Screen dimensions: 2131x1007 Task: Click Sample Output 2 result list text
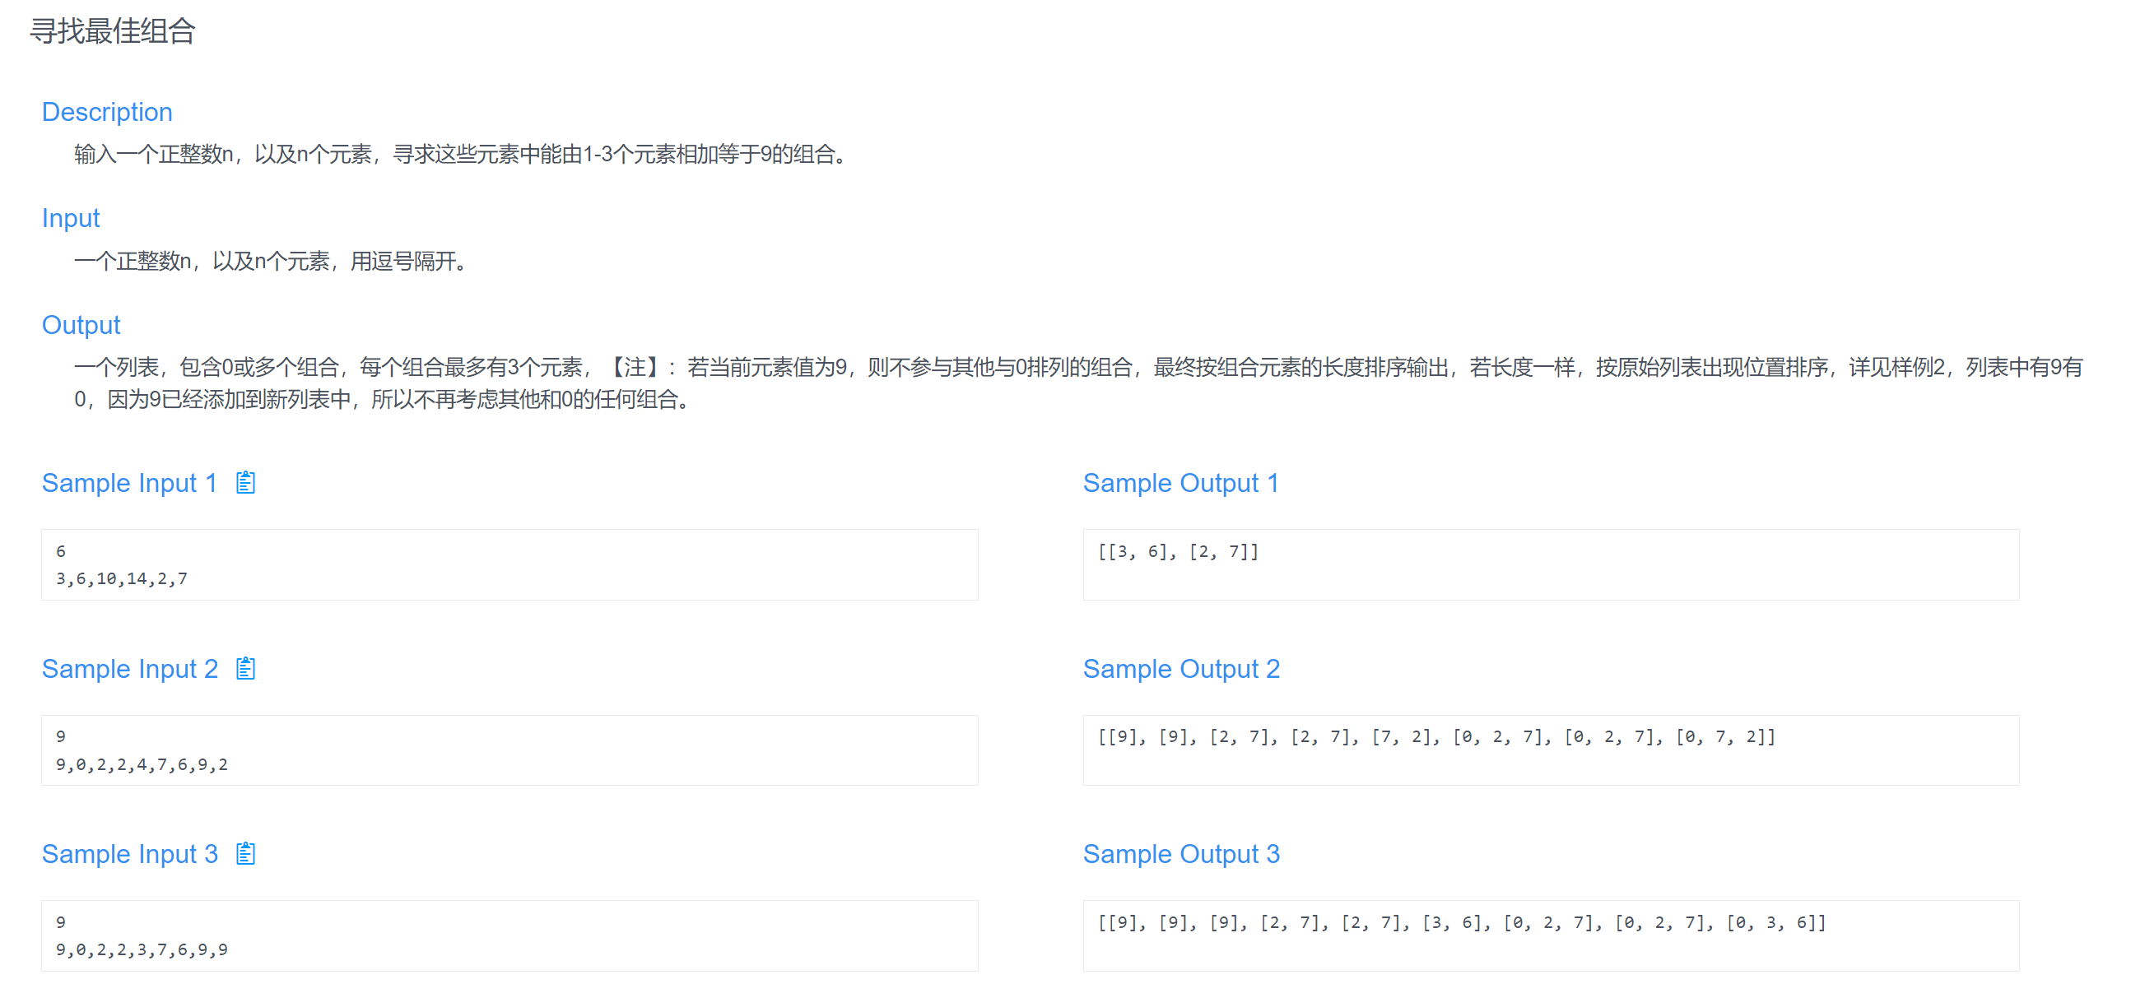(1436, 736)
